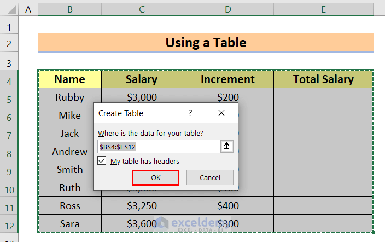Select column B header
385x242 pixels.
click(x=70, y=9)
